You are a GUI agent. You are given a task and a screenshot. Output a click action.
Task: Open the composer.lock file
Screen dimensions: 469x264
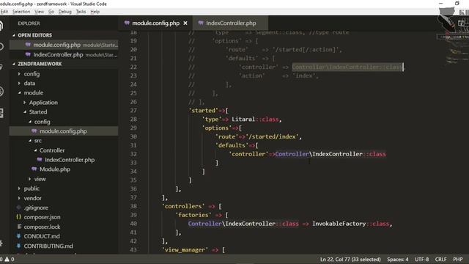point(42,227)
